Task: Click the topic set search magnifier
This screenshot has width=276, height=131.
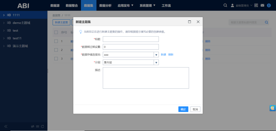Action: tap(266, 22)
